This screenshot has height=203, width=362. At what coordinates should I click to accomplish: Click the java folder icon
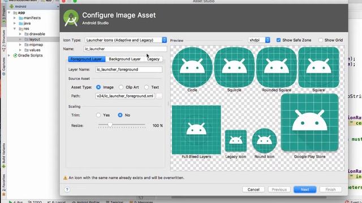[21, 23]
